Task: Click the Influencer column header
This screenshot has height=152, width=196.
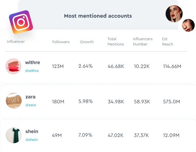Action: (x=16, y=42)
